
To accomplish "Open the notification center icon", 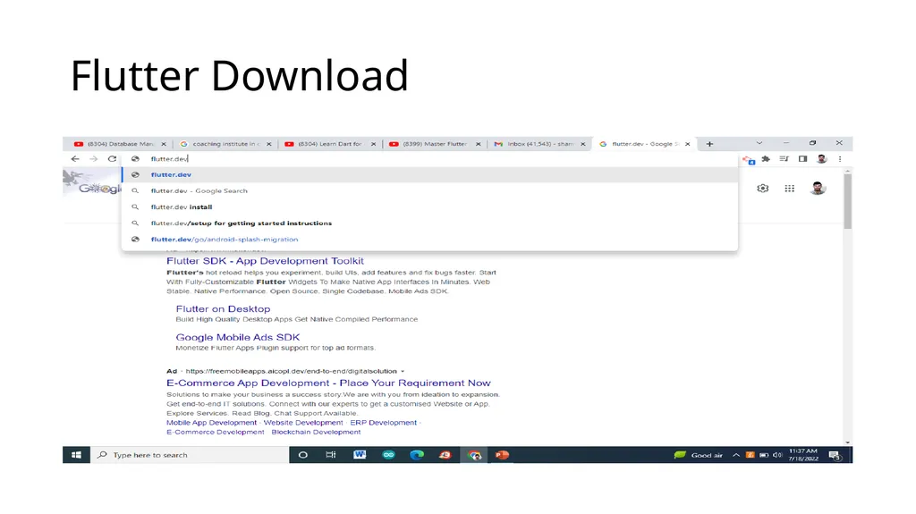I will (835, 456).
